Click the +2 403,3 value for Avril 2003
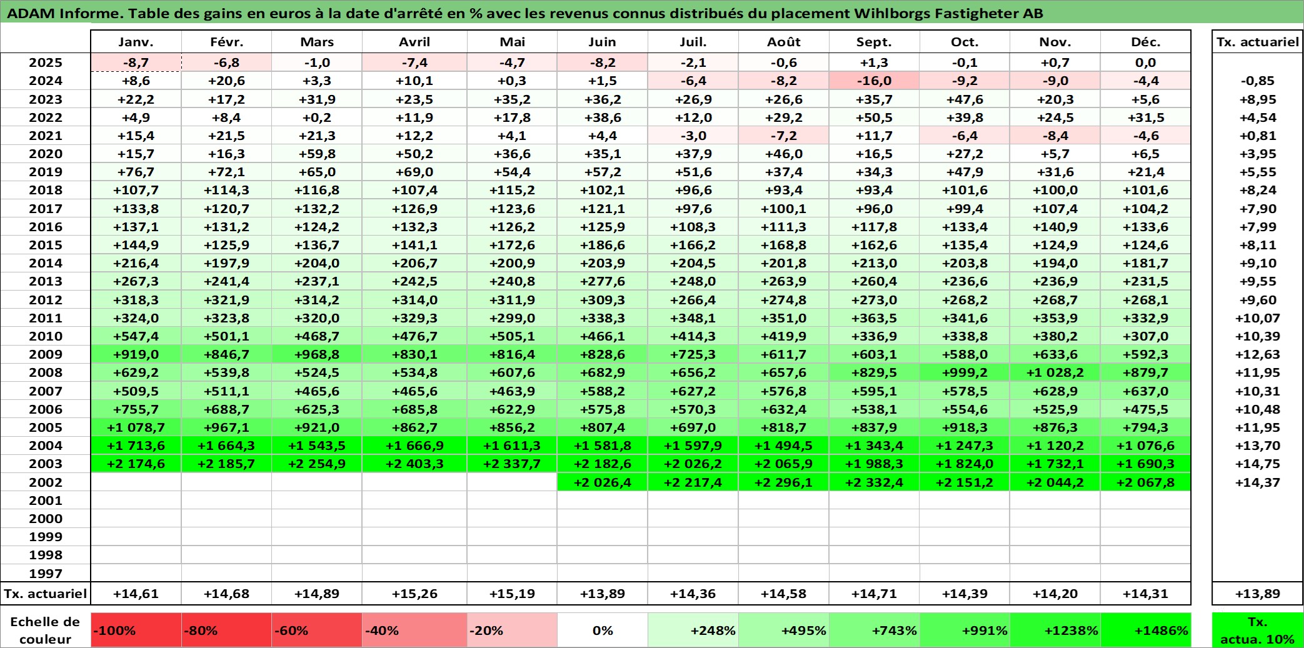 414,464
